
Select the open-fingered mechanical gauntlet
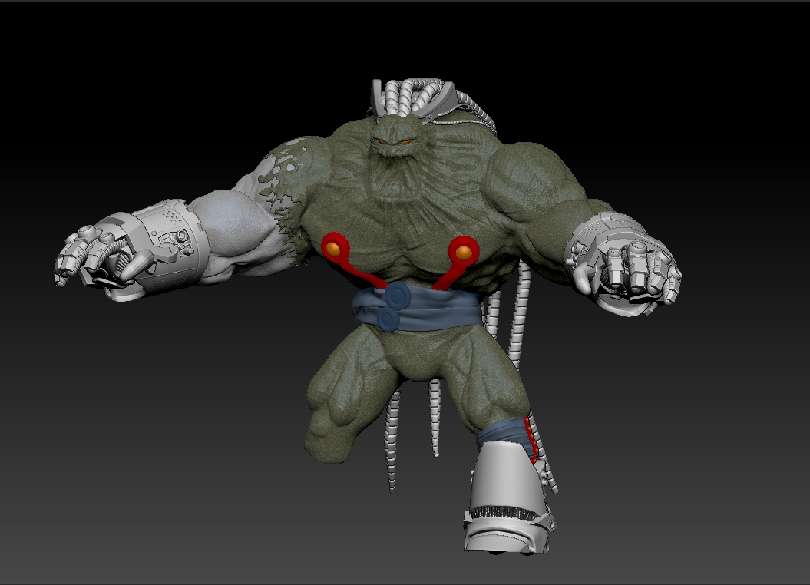pos(132,250)
